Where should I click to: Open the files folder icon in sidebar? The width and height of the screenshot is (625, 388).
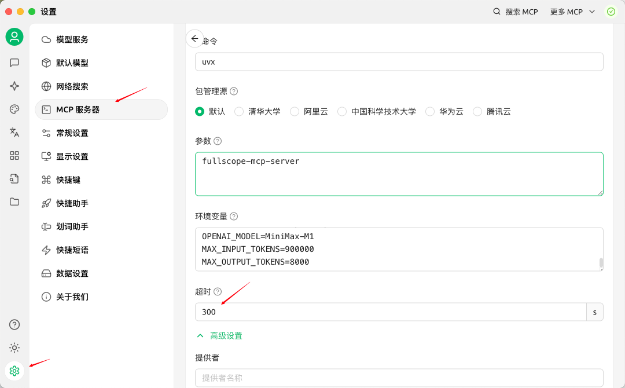tap(14, 202)
